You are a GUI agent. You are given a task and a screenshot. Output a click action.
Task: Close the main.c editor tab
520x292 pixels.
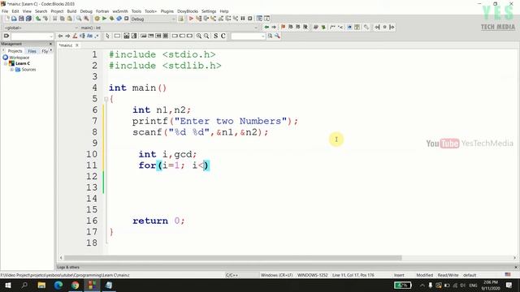coord(77,45)
